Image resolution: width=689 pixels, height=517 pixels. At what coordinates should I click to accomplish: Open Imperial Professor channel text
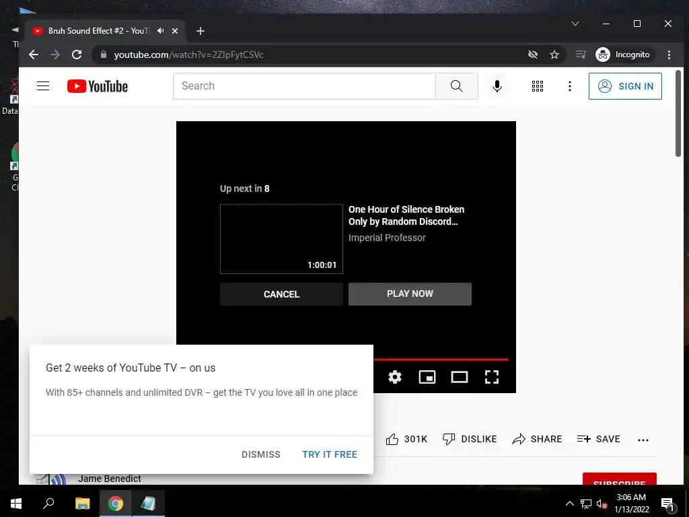coord(387,238)
